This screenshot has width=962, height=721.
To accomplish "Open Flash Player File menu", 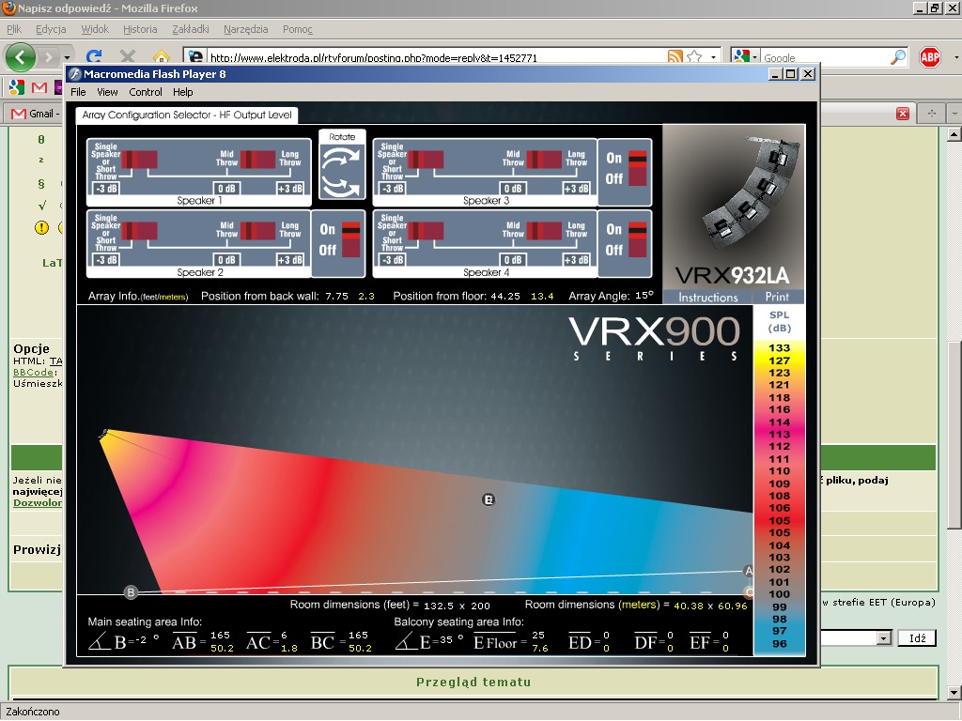I will 79,92.
